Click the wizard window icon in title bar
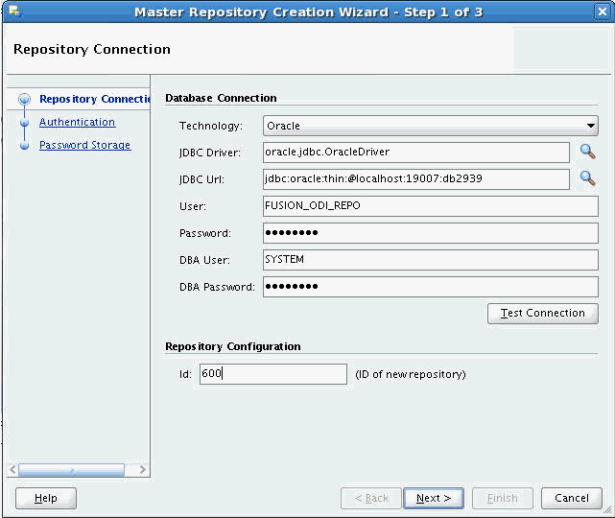Screen dimensions: 615x518 point(15,12)
